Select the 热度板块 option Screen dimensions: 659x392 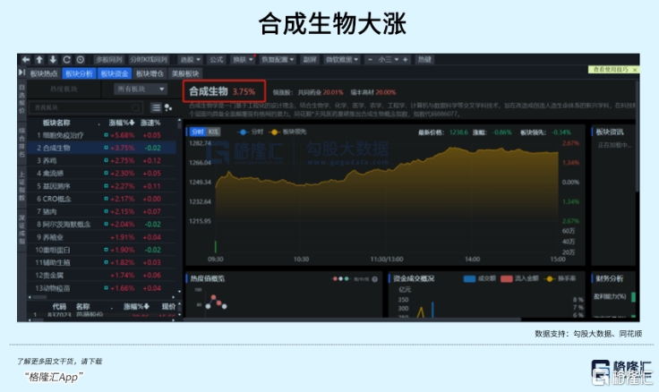point(64,89)
